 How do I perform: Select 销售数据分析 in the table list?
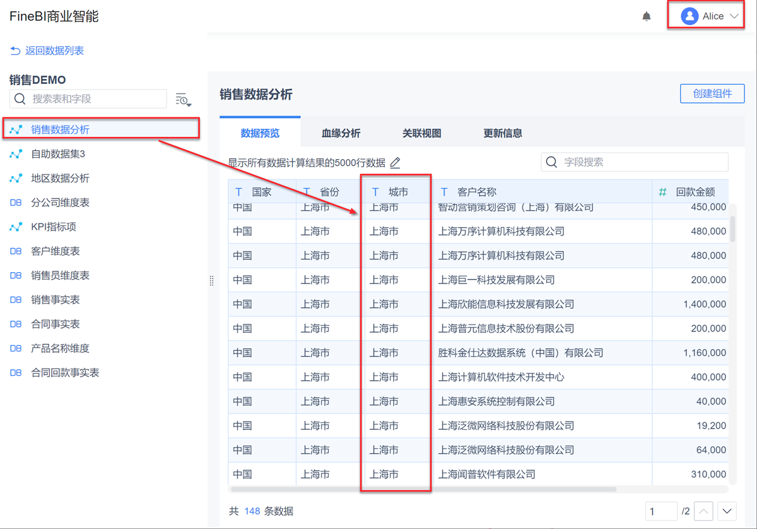click(x=101, y=129)
